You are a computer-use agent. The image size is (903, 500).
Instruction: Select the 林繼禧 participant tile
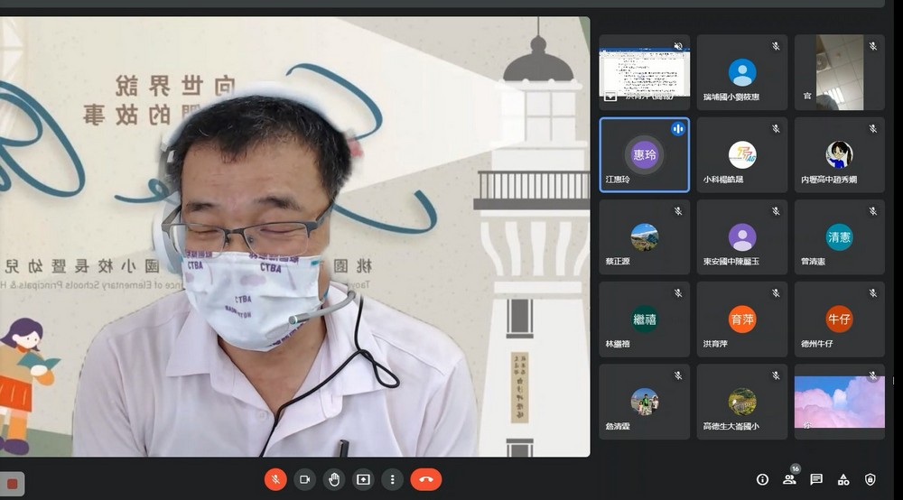[645, 319]
